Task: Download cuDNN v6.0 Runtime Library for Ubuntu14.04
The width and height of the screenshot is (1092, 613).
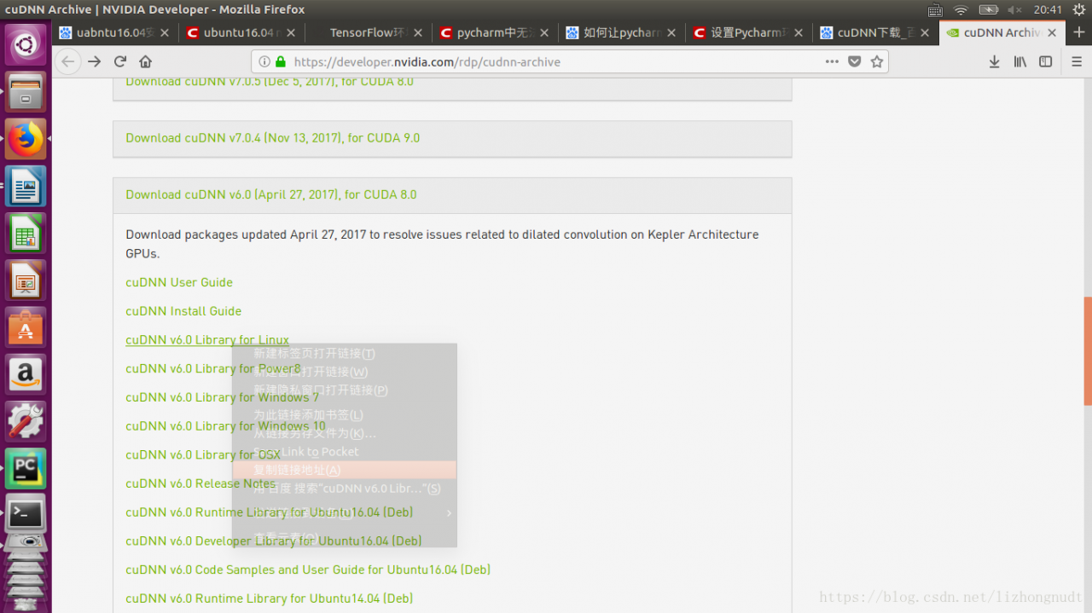Action: point(269,599)
